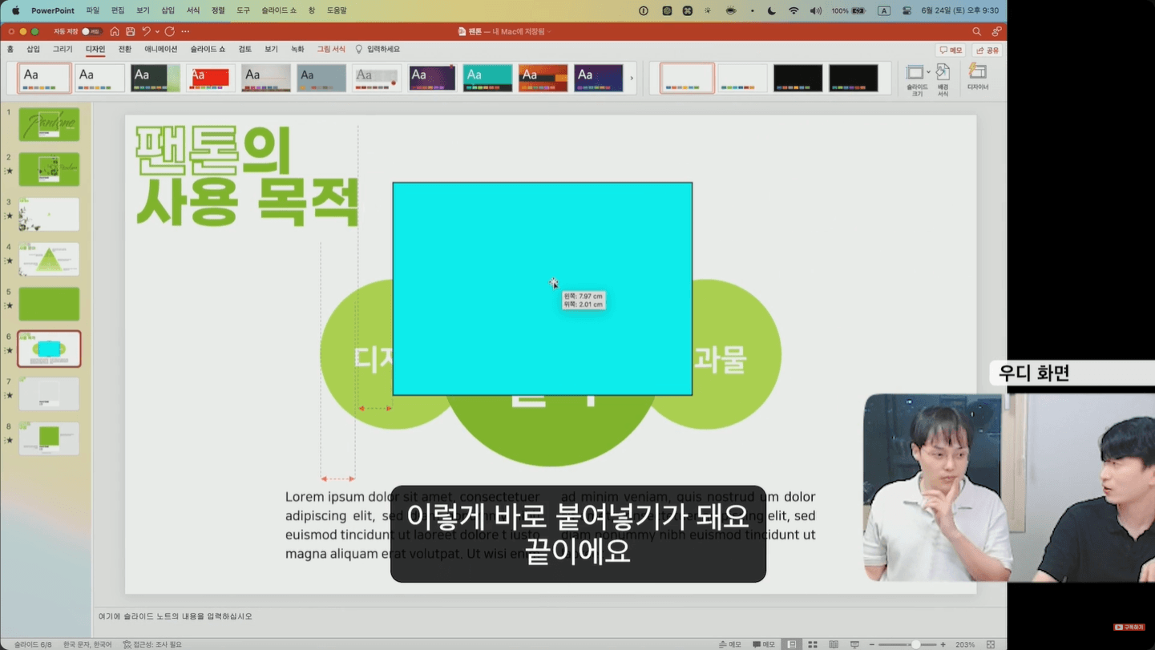The height and width of the screenshot is (650, 1155).
Task: Open the Slide Size (슬라이드 크기) tool
Action: [x=916, y=80]
